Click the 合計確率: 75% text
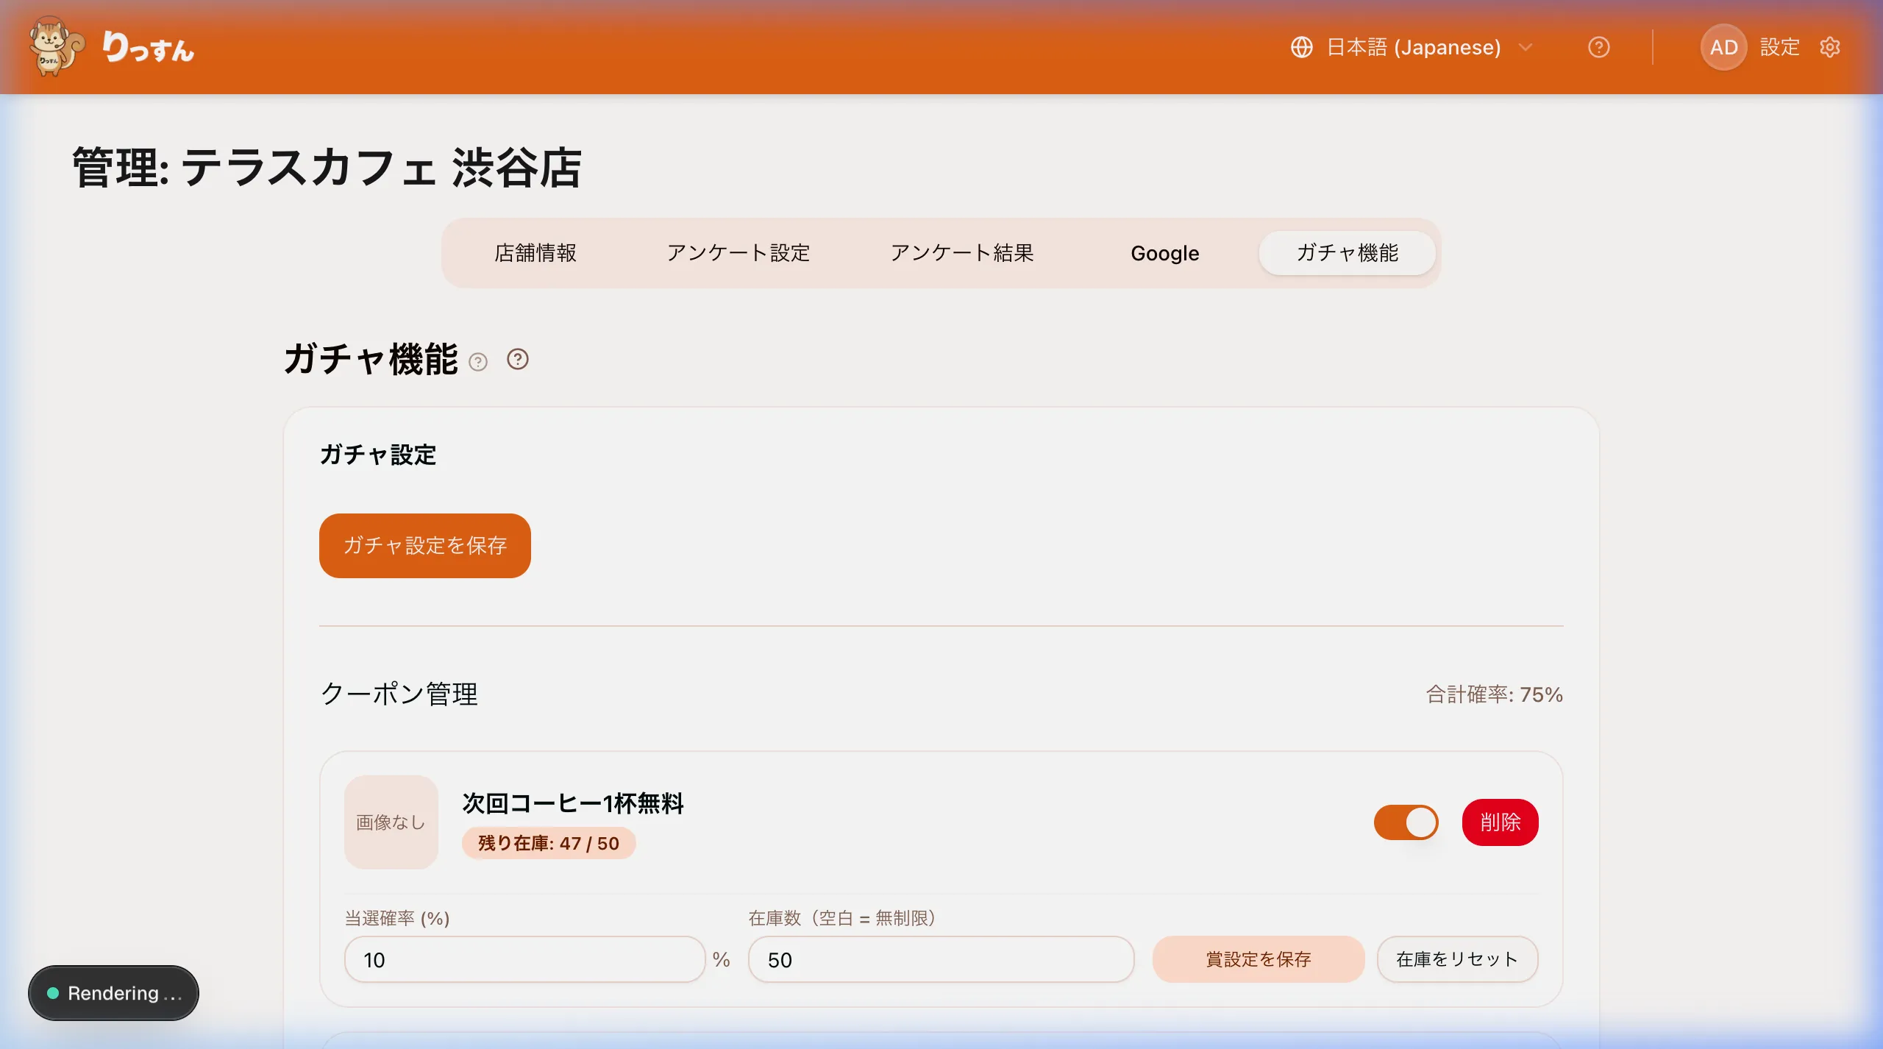 click(x=1494, y=694)
